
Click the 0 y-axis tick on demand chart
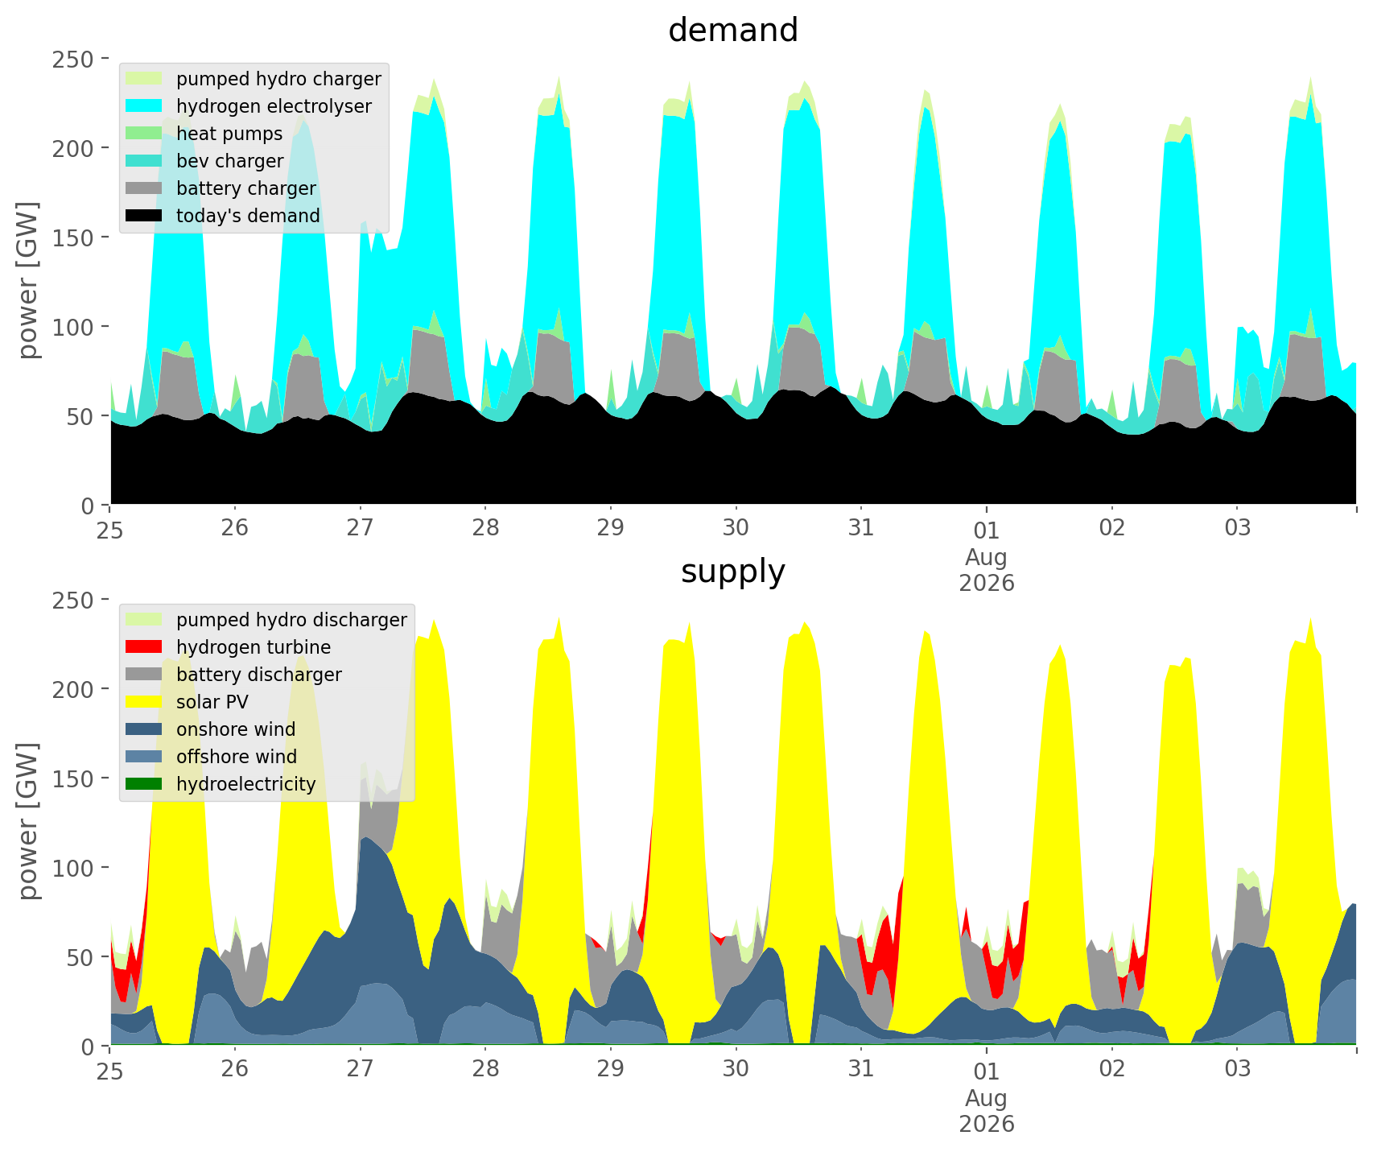tap(89, 506)
